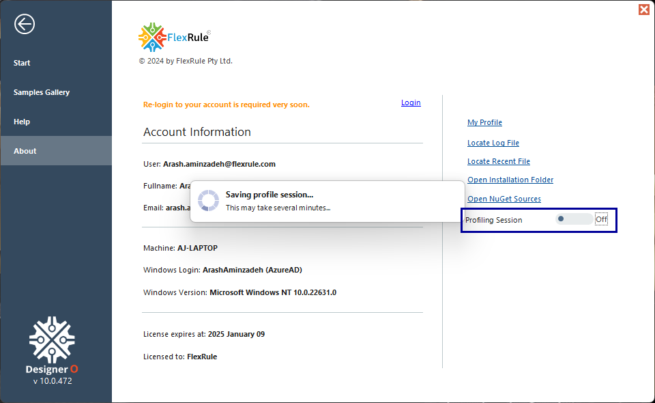Click version number v 10.0.472
Viewport: 655px width, 403px height.
click(53, 381)
